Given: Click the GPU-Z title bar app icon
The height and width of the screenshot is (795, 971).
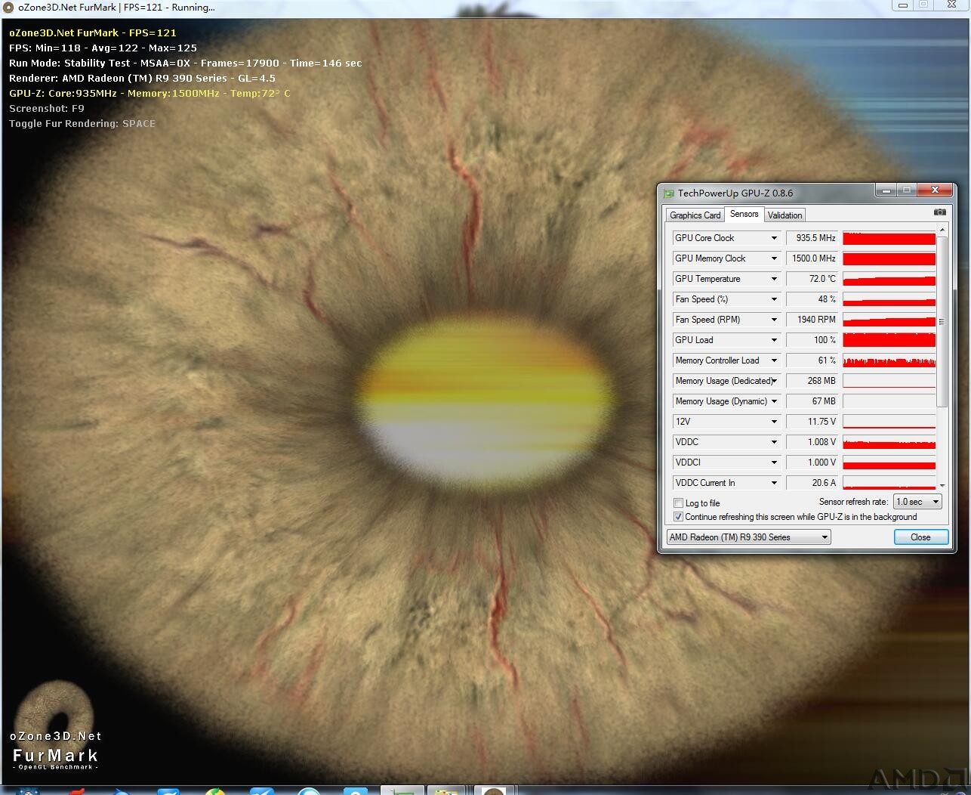Looking at the screenshot, I should [x=669, y=193].
